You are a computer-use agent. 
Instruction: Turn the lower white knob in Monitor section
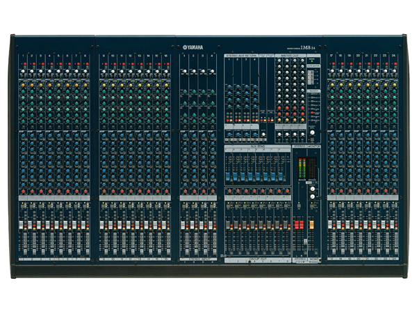pyautogui.click(x=313, y=197)
